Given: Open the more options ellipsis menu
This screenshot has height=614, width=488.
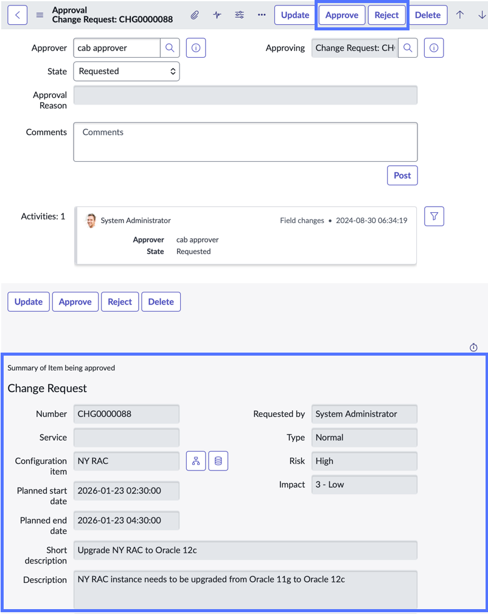Looking at the screenshot, I should (x=262, y=15).
